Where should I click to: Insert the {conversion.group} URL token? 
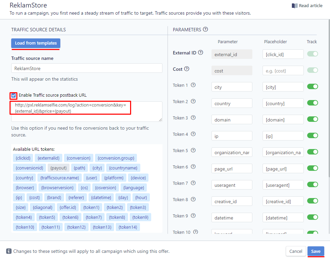click(116, 158)
